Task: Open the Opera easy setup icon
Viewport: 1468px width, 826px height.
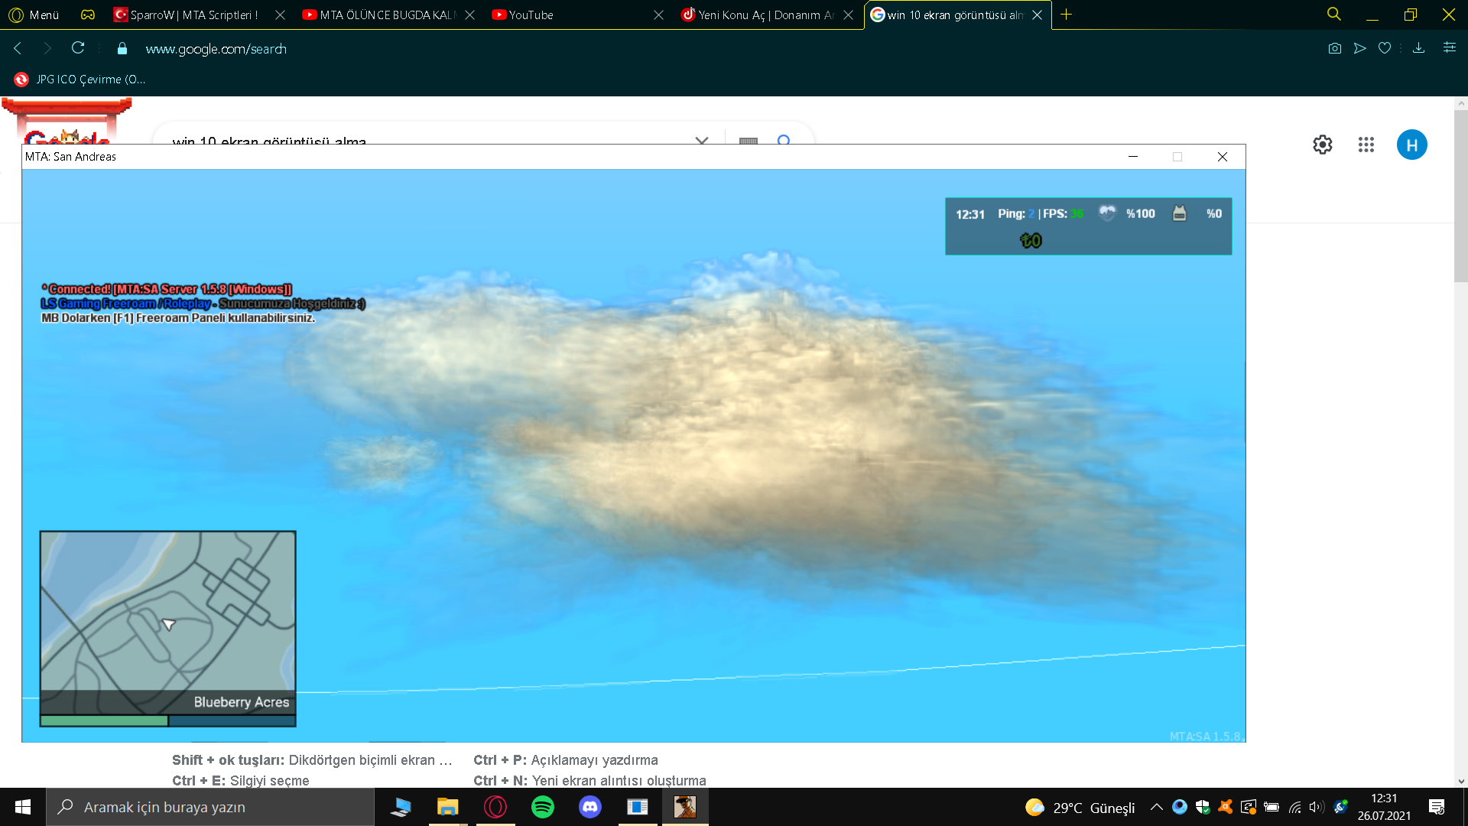Action: click(1449, 48)
